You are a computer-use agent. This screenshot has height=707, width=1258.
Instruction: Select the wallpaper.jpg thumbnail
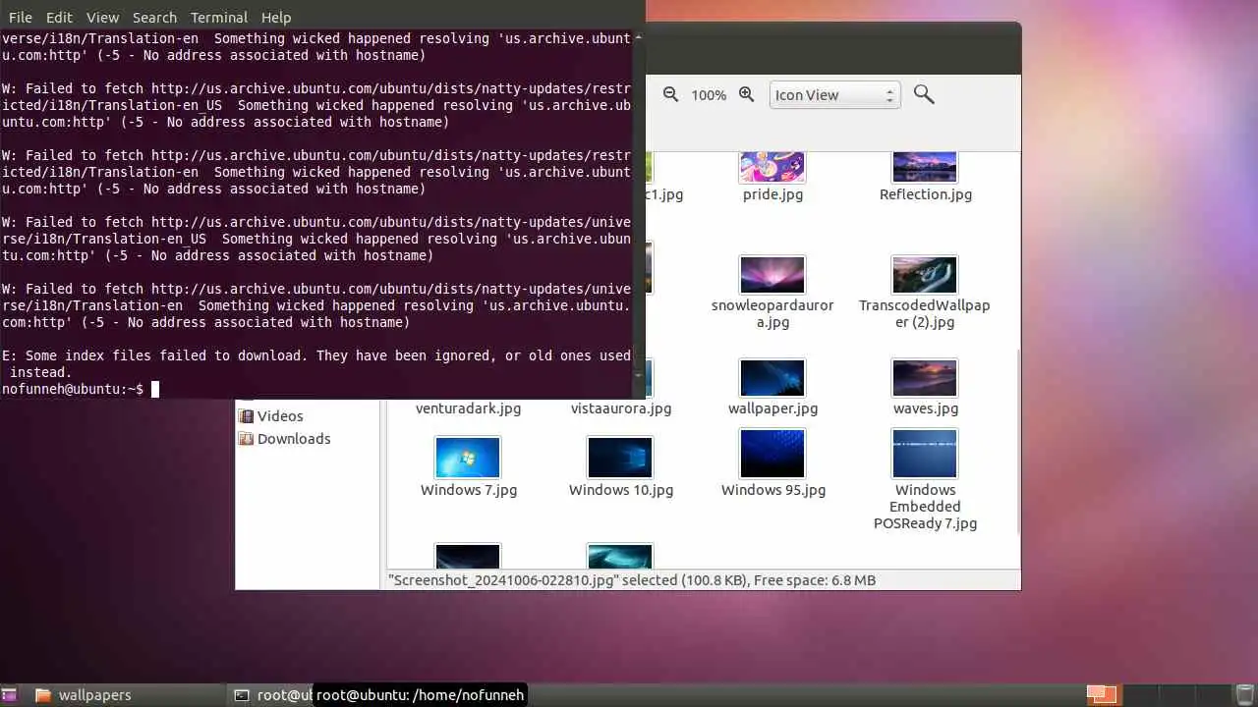coord(772,378)
